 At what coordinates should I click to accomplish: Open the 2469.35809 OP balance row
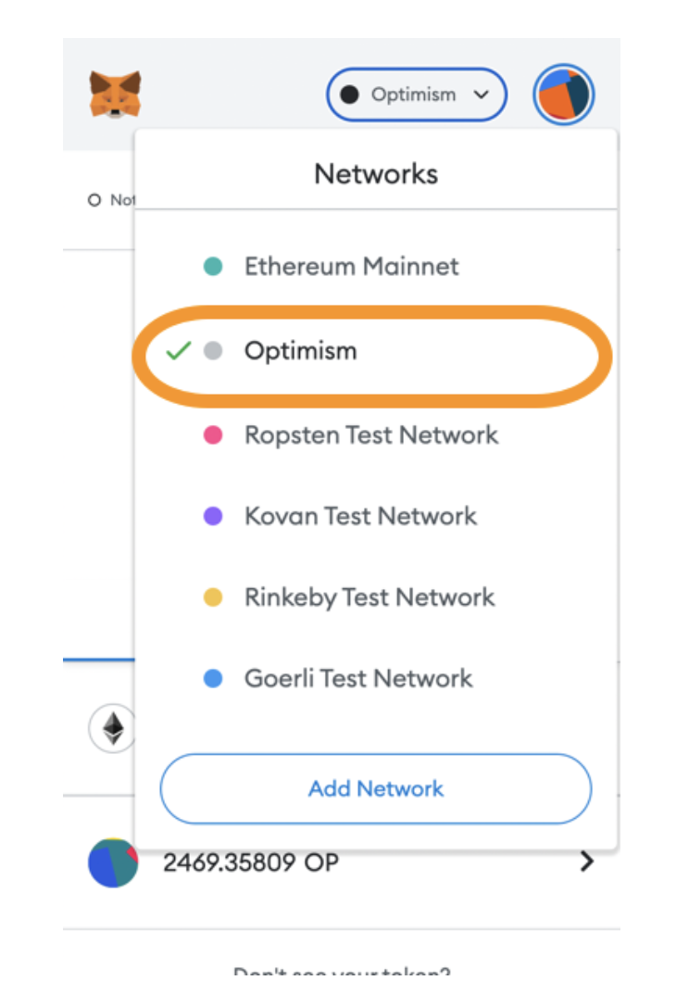click(x=341, y=861)
